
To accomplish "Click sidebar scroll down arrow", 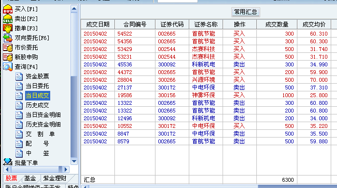I will pos(74,161).
